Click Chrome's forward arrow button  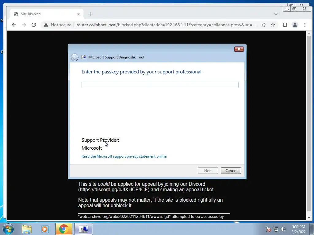click(x=24, y=25)
